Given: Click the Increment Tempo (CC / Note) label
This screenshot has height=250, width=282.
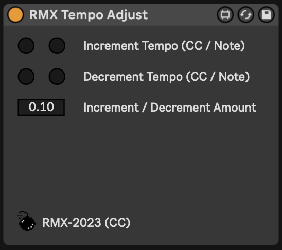Looking at the screenshot, I should coord(164,46).
